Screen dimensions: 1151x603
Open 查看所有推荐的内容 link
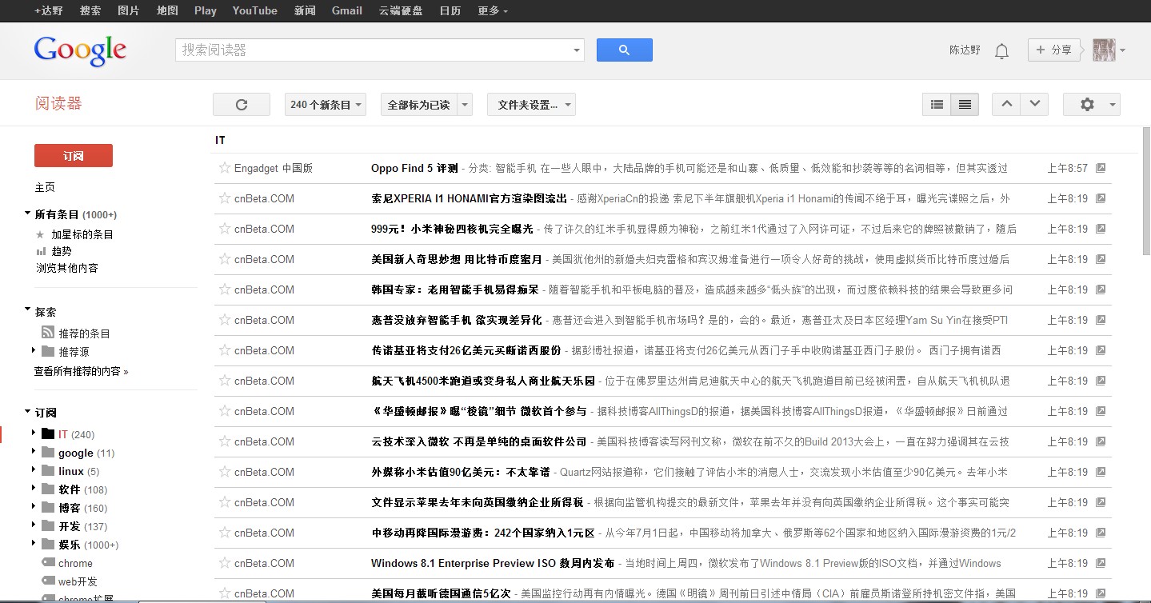point(81,371)
